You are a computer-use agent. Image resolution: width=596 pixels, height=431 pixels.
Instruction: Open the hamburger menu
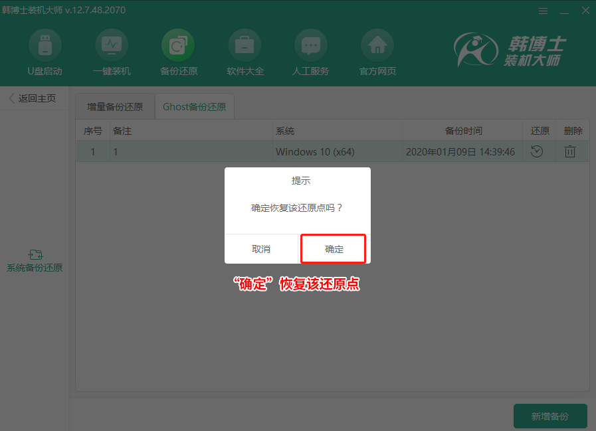pyautogui.click(x=543, y=11)
